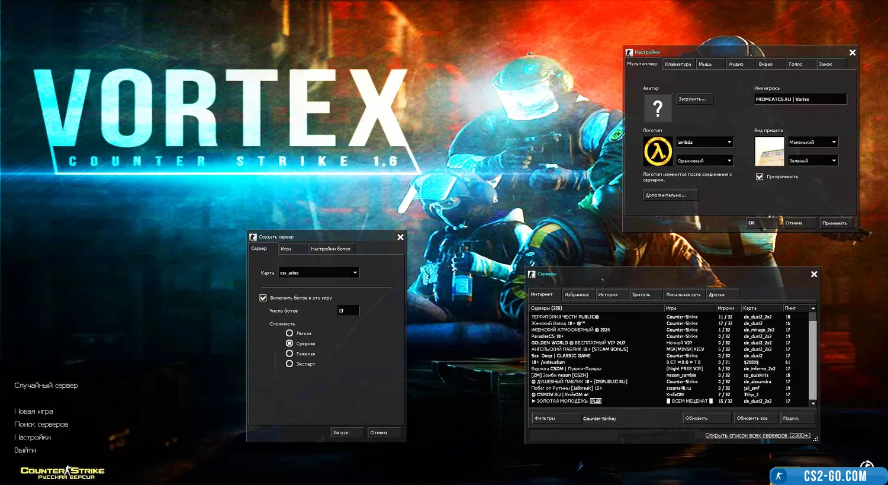Click the Имя игрока name input field
The image size is (888, 485).
[x=800, y=99]
